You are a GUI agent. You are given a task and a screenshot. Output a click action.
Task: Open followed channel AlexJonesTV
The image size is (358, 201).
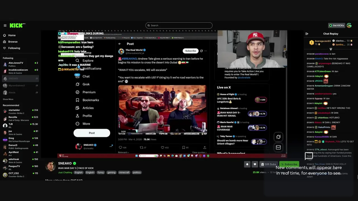point(20,64)
